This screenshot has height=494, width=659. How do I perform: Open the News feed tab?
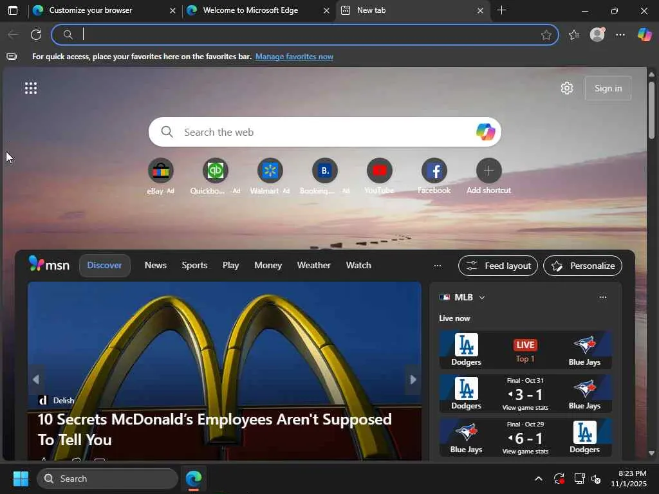coord(156,266)
